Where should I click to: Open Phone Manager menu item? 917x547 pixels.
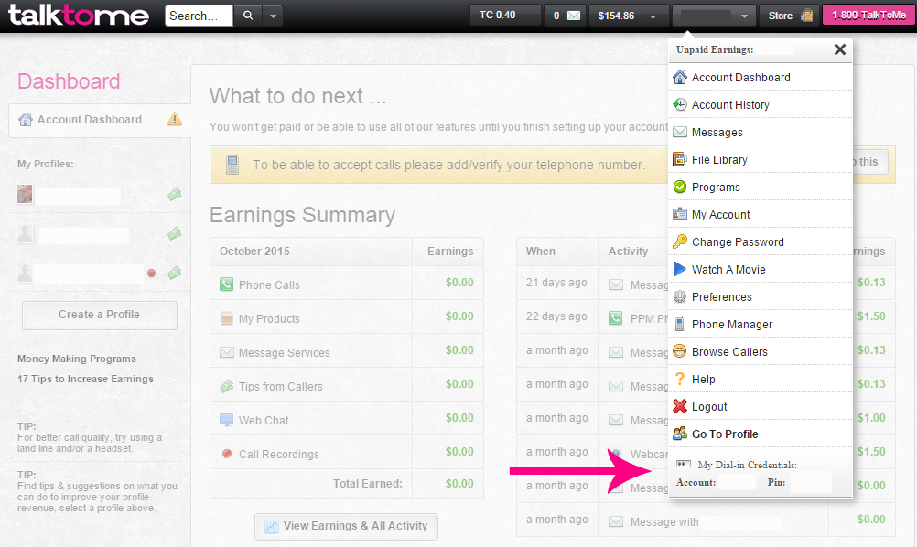(x=761, y=325)
